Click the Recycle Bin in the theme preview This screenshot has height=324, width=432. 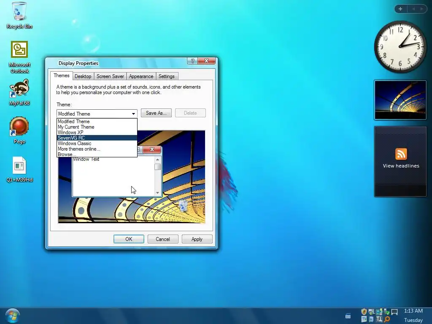(183, 206)
